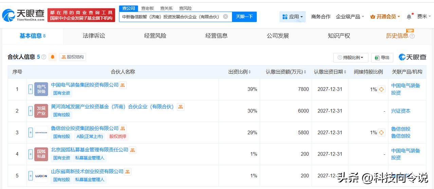Click the red promotional banner beside logo
Screen dimensions: 434x189
coord(81,15)
